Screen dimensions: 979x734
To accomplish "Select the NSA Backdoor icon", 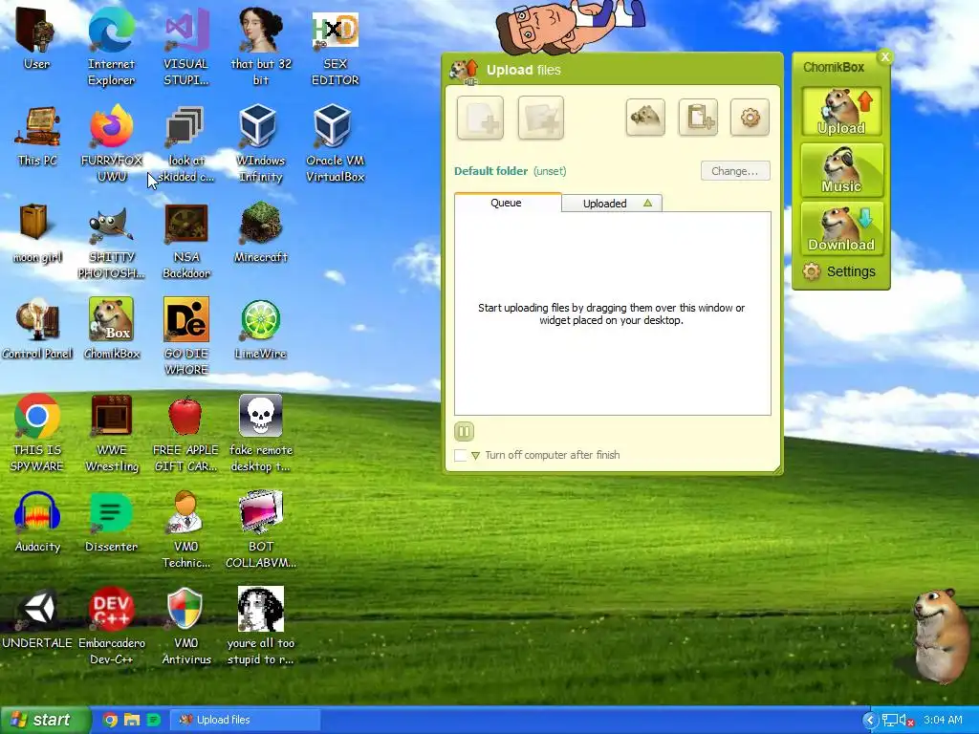I will [x=185, y=240].
